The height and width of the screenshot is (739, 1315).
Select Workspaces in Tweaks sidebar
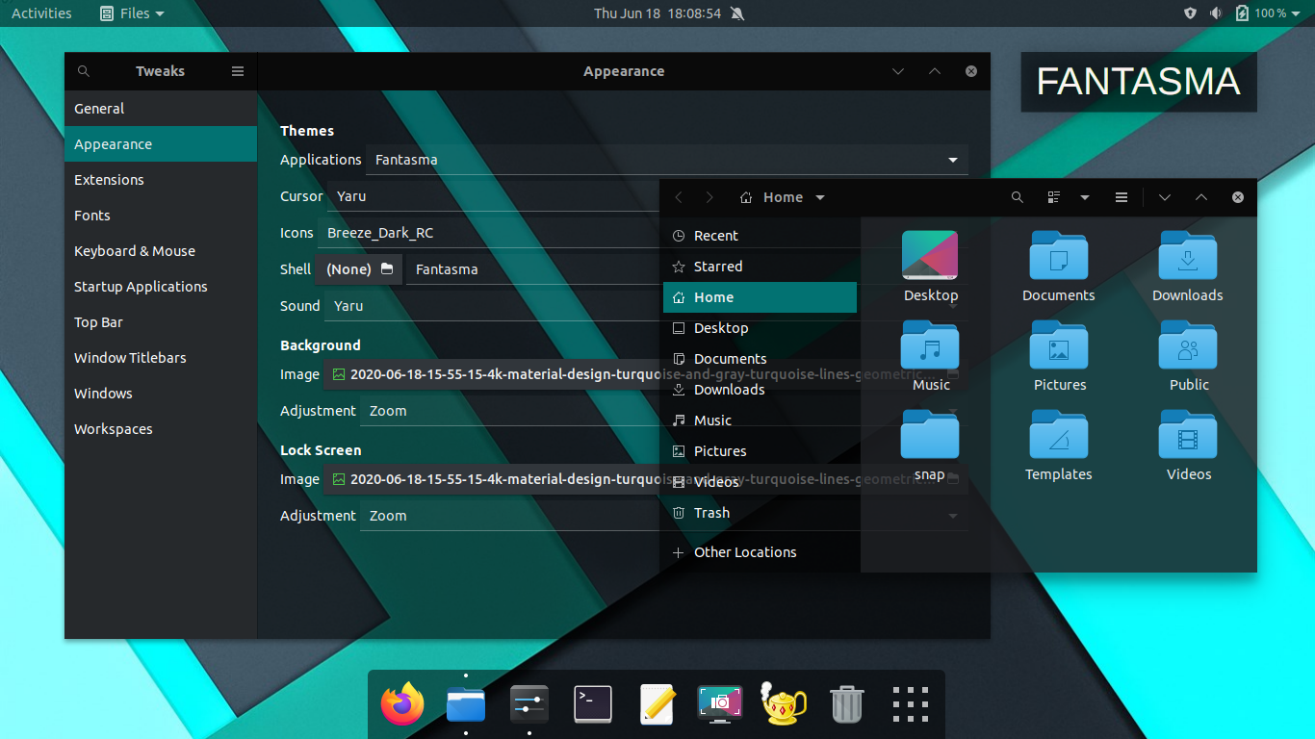tap(161, 429)
